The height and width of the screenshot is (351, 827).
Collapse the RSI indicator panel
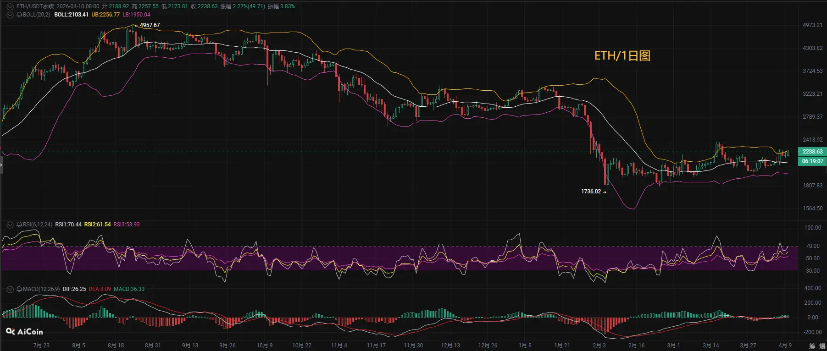[10, 225]
